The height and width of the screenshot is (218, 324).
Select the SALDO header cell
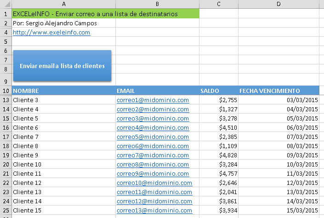click(x=219, y=91)
